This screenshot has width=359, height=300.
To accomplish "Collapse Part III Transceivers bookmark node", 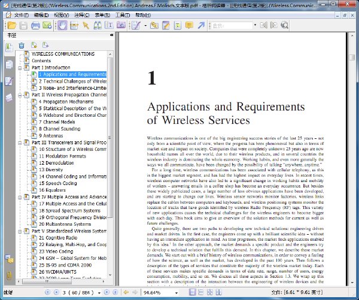I will coord(20,143).
